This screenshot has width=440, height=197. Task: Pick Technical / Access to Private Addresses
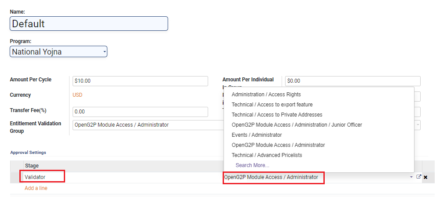(277, 115)
